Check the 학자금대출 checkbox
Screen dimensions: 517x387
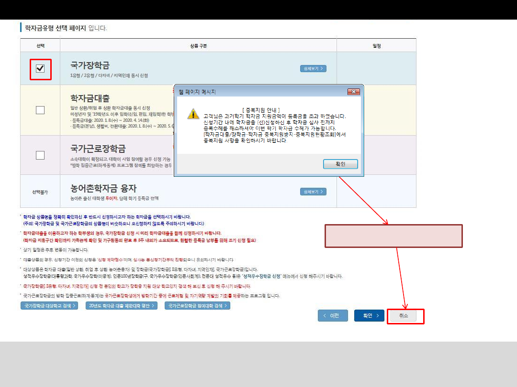(x=40, y=110)
